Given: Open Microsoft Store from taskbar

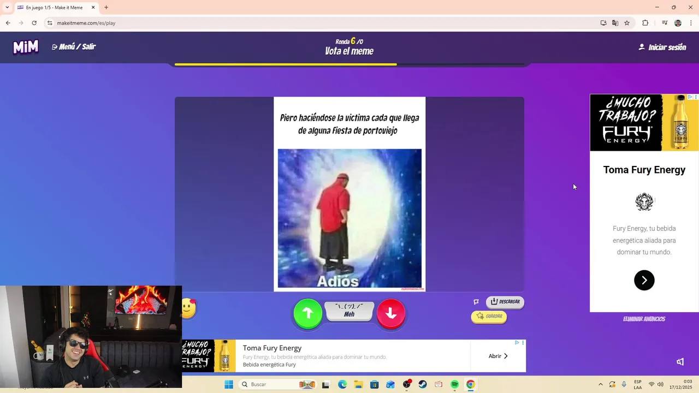Looking at the screenshot, I should (x=374, y=384).
